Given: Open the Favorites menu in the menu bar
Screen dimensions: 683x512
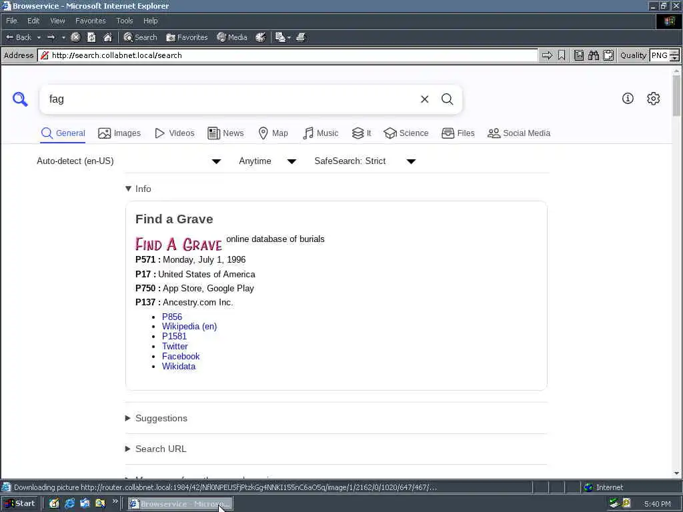Looking at the screenshot, I should pyautogui.click(x=91, y=21).
